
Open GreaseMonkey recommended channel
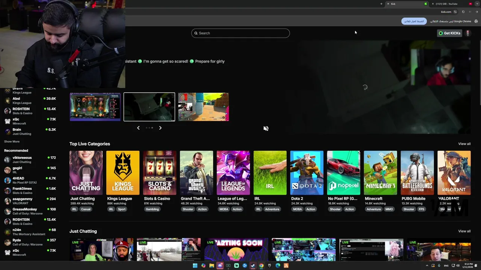tap(30, 211)
